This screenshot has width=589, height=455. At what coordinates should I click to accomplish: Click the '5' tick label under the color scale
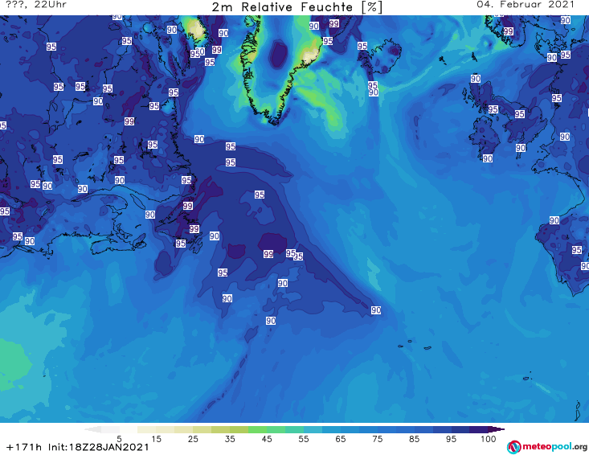tap(119, 439)
